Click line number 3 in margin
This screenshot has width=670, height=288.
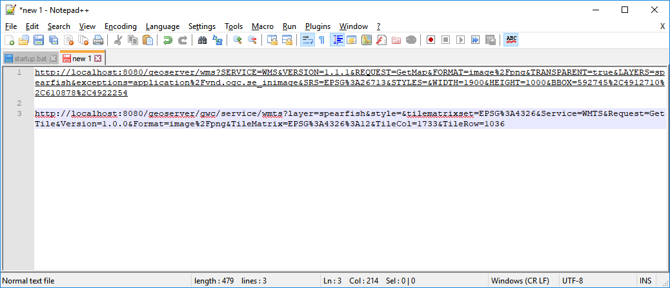click(x=19, y=113)
